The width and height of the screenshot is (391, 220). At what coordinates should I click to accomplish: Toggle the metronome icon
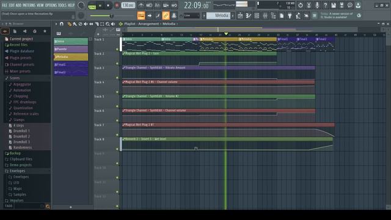141,5
